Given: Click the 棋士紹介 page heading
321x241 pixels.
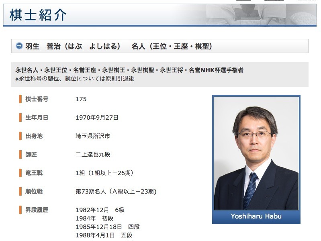Looking at the screenshot, I should pyautogui.click(x=37, y=15).
